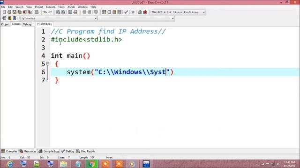Viewport: 300px width, 168px height.
Task: Click the Compile toolbar icon
Action: pyautogui.click(x=104, y=12)
